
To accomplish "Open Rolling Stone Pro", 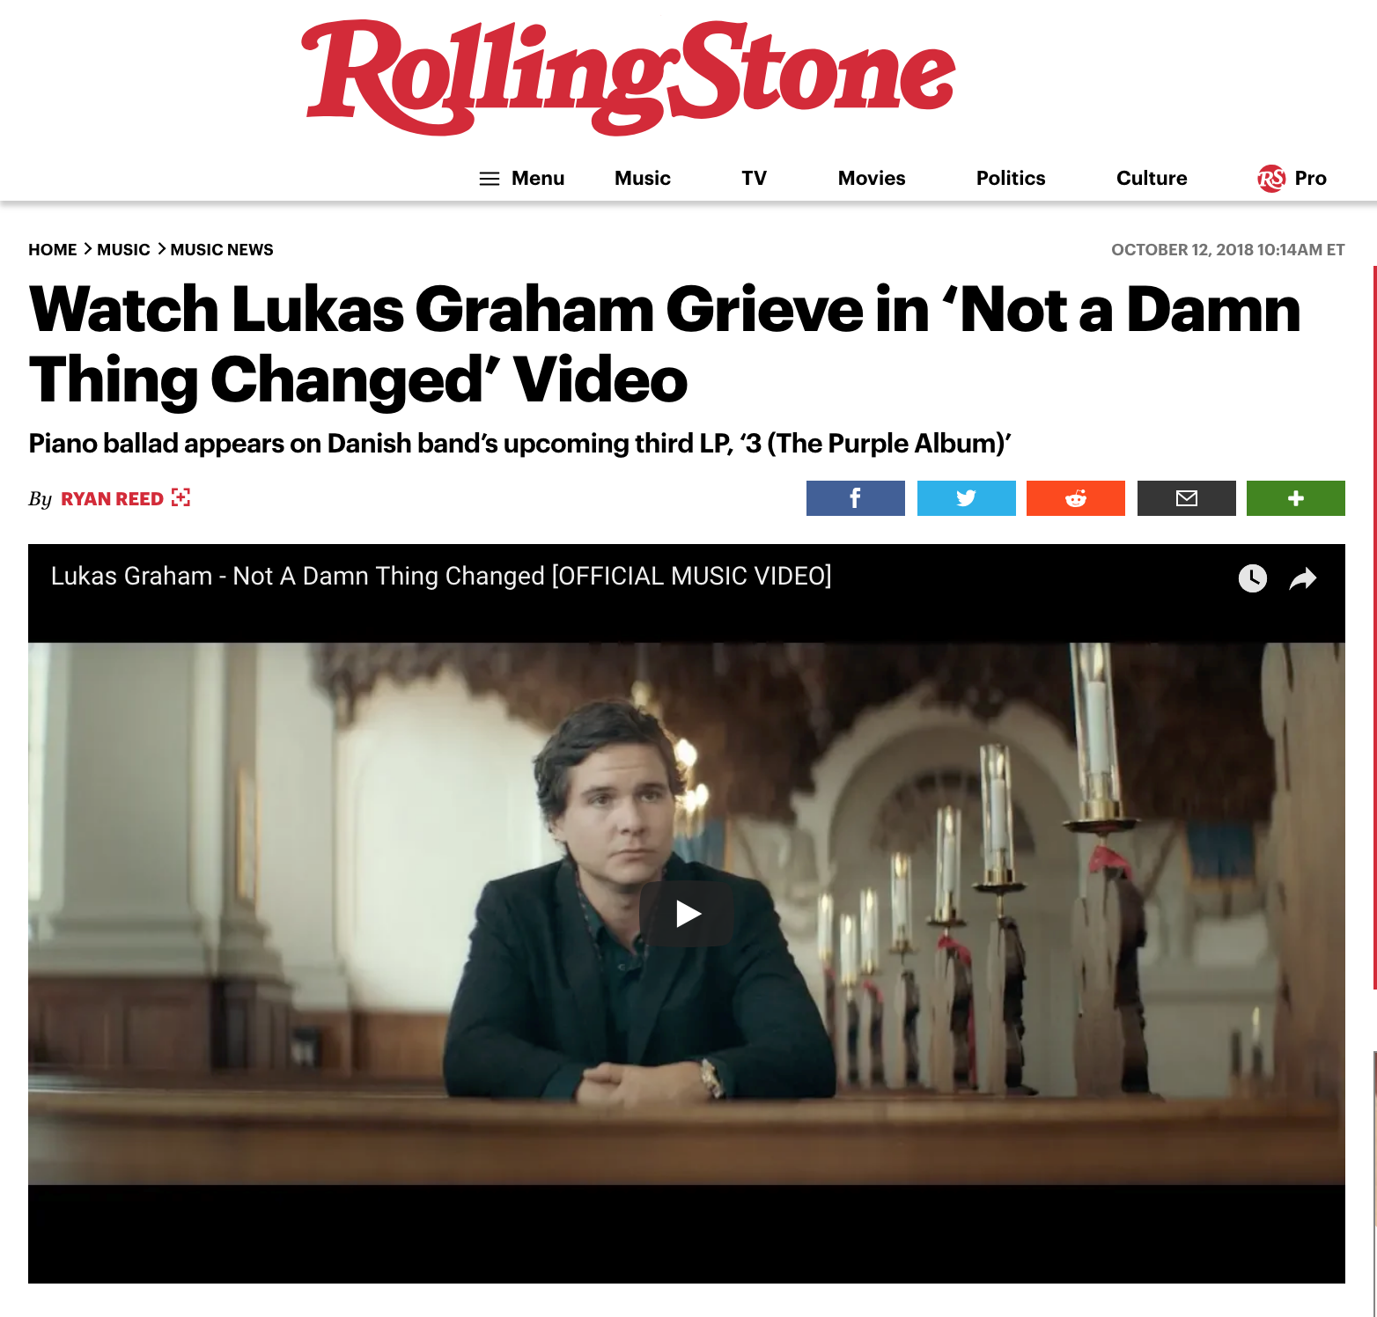I will (x=1292, y=179).
